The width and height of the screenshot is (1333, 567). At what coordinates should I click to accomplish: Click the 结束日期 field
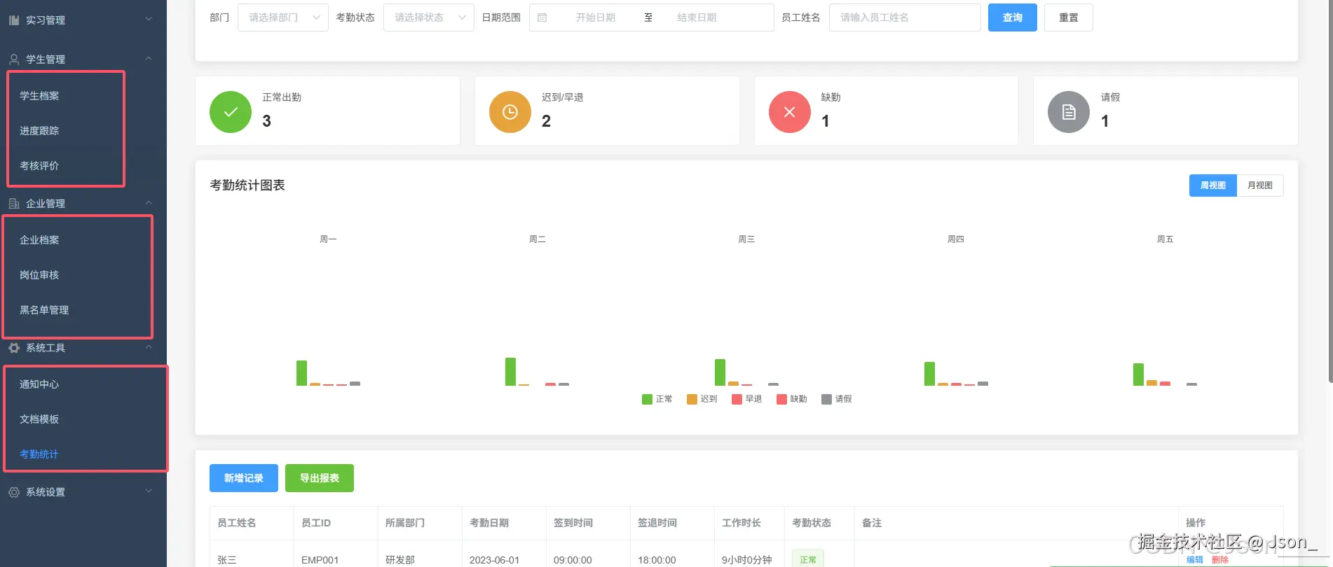(x=697, y=17)
